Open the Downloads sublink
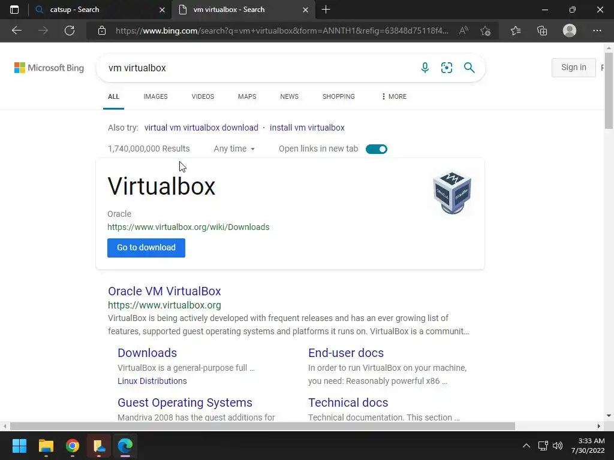Screen dimensions: 614x460 [x=148, y=353]
